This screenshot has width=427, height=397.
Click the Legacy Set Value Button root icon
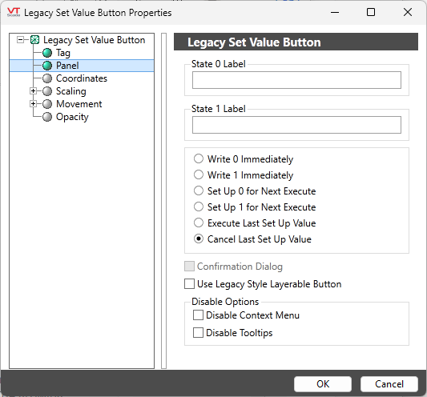pyautogui.click(x=34, y=40)
